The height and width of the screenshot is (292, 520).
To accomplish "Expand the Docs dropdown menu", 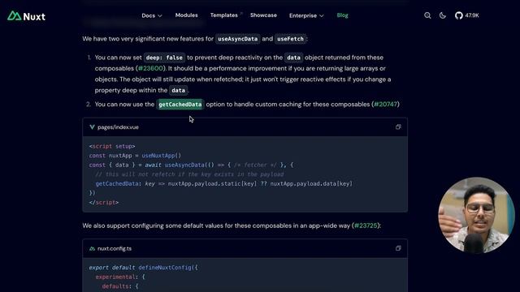I will click(x=152, y=15).
